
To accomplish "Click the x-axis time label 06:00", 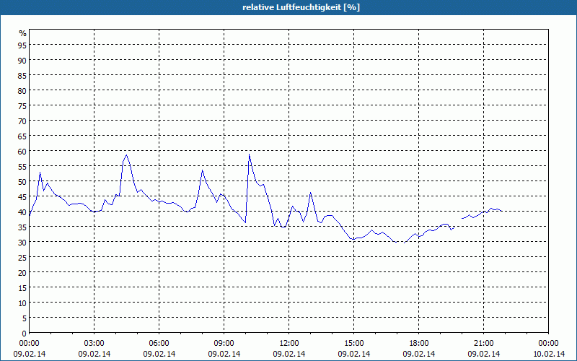I will point(159,344).
